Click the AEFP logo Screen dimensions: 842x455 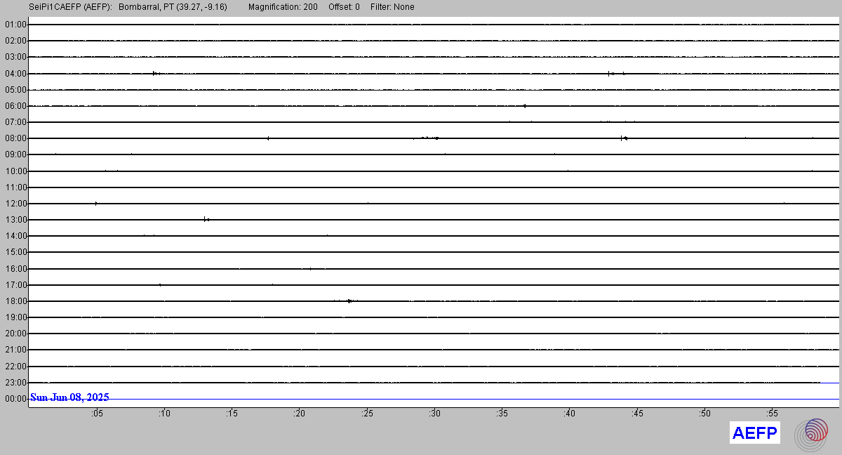755,433
